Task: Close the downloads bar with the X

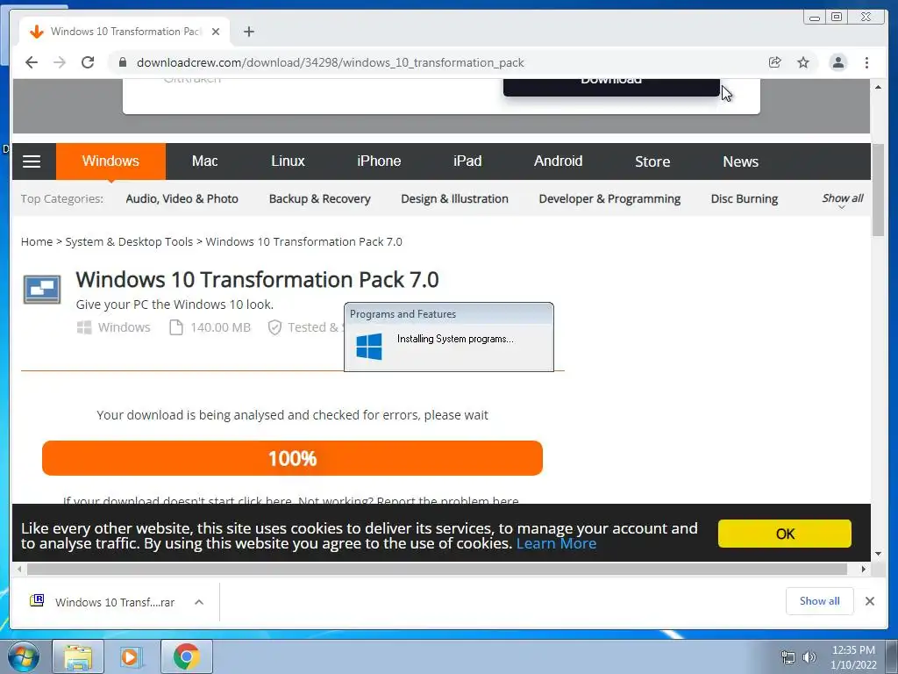Action: pos(869,601)
